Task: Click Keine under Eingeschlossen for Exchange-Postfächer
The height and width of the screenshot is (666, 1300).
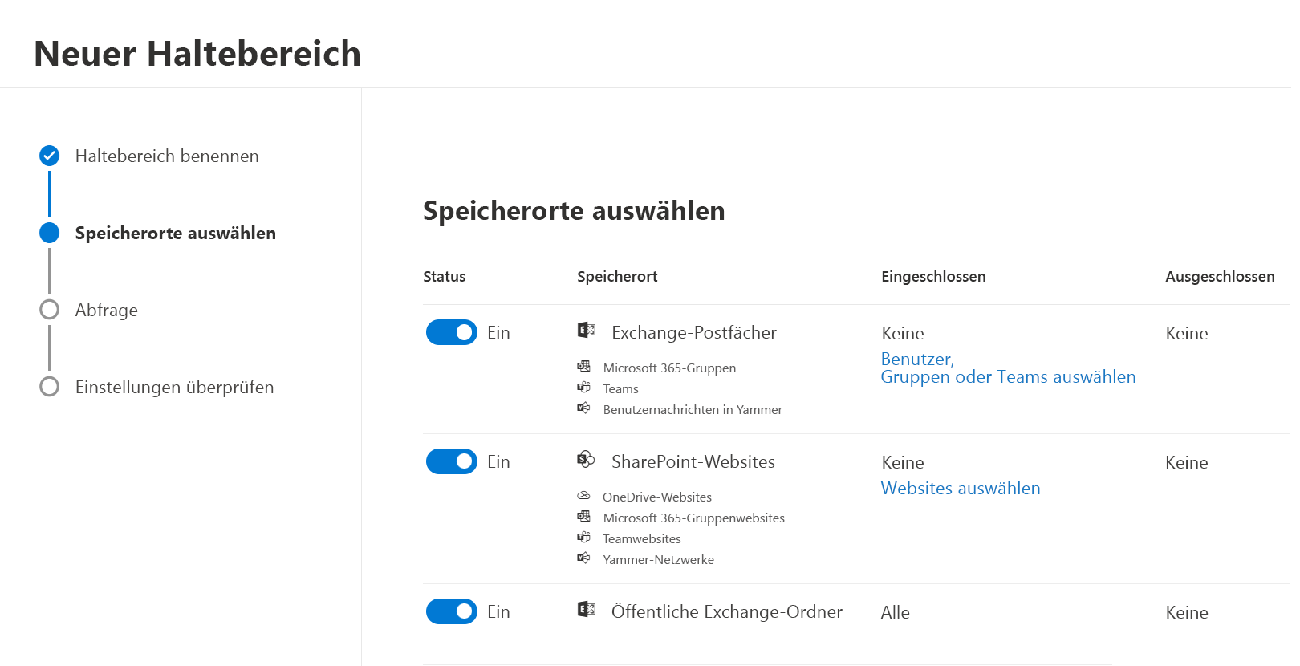Action: coord(903,333)
